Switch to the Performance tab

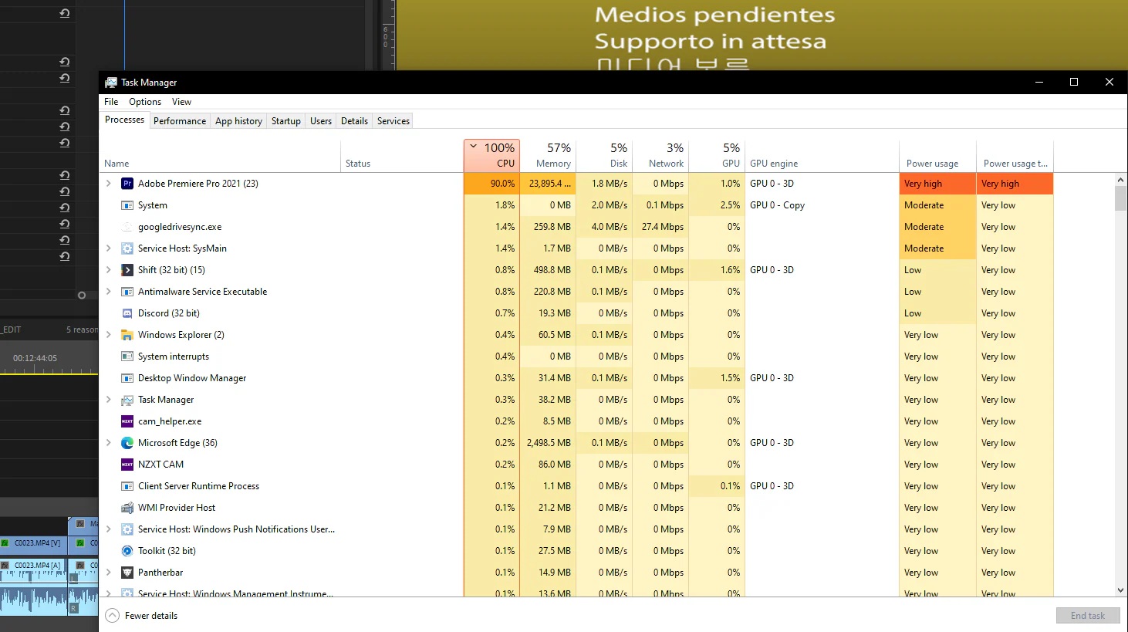[179, 120]
